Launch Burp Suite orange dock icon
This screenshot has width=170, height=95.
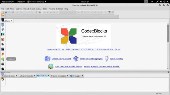tap(3, 39)
